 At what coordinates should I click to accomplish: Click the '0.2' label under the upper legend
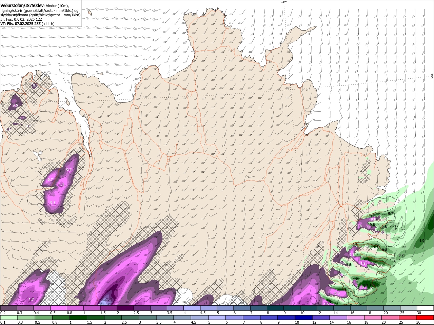pos(3,312)
